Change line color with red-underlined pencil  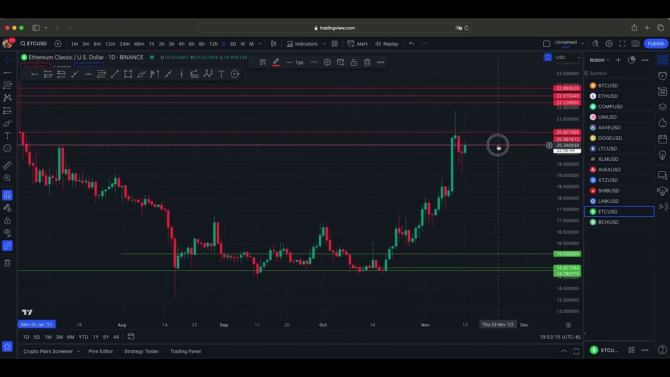[x=276, y=62]
